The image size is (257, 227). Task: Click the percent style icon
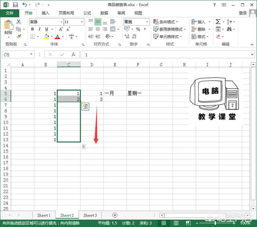pyautogui.click(x=138, y=29)
